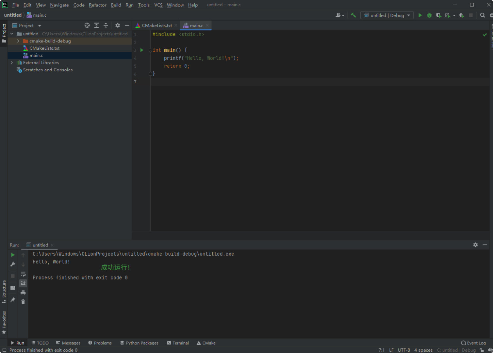Open the Terminal tool window
Image resolution: width=493 pixels, height=353 pixels.
[178, 343]
